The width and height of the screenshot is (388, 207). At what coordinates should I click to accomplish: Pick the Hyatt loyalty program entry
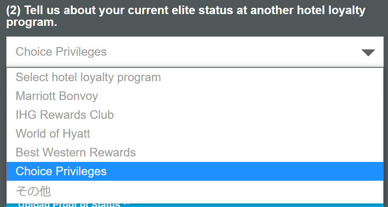pyautogui.click(x=53, y=134)
